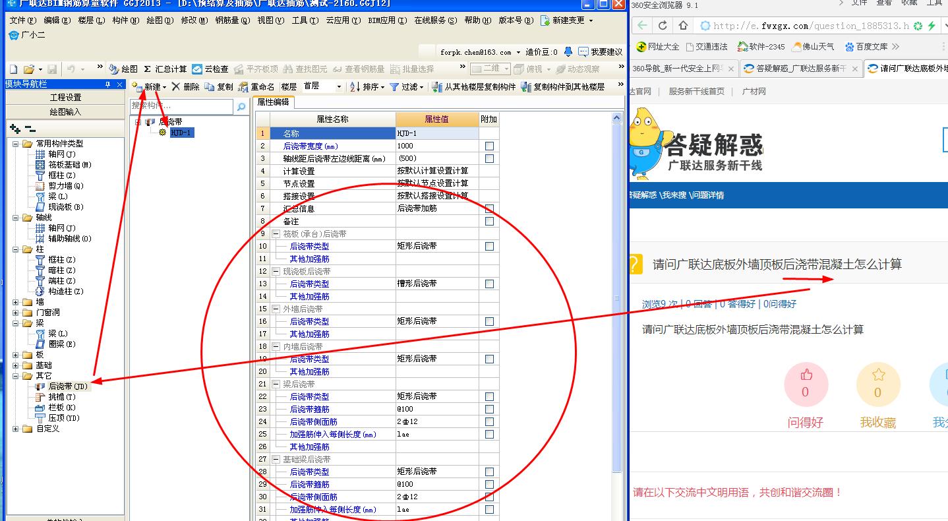Expand the 墙 folder in tree

pos(16,302)
